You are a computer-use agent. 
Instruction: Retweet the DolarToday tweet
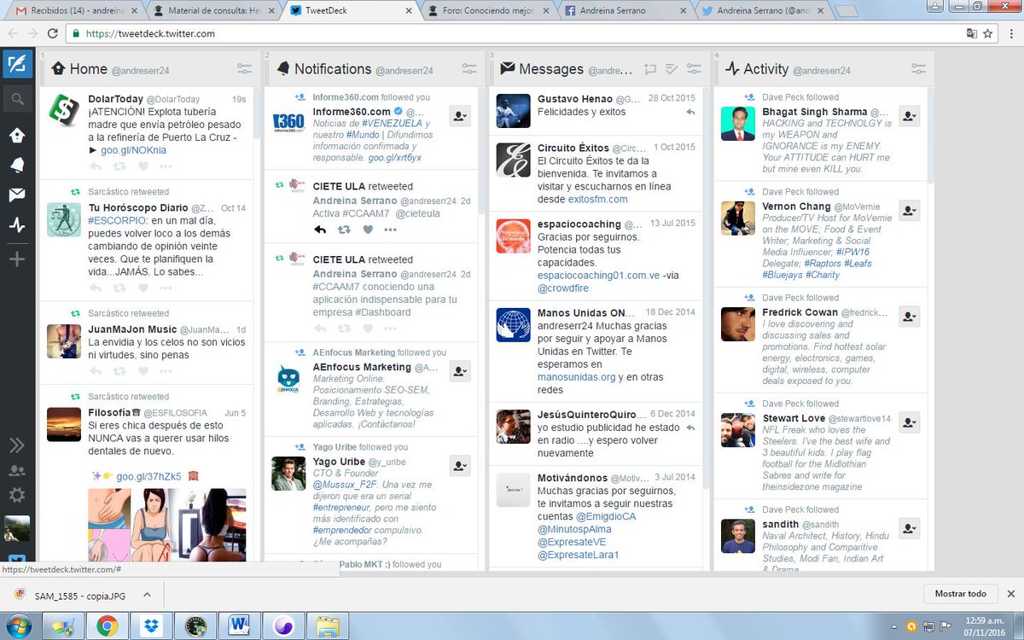point(119,166)
